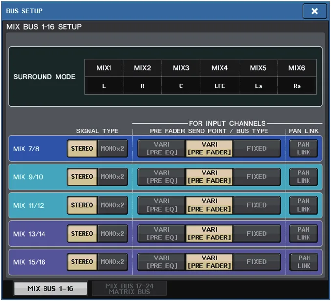Viewport: 331px width, 301px height.
Task: Click the MIX4 surround header cell
Action: [x=220, y=68]
